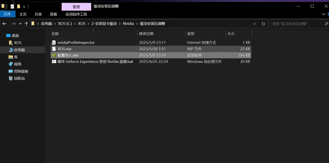The image size is (329, 163).
Task: Open the 文件 menu
Action: coord(7,14)
